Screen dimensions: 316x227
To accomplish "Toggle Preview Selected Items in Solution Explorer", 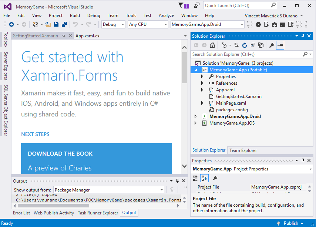I will click(x=280, y=45).
